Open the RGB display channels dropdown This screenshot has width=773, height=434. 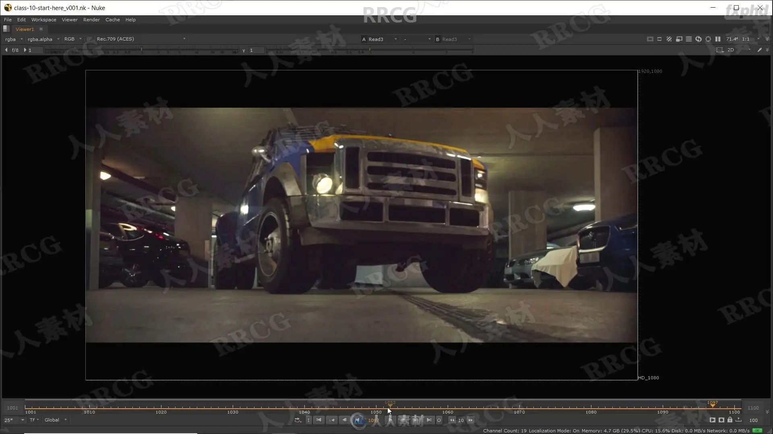tap(73, 39)
